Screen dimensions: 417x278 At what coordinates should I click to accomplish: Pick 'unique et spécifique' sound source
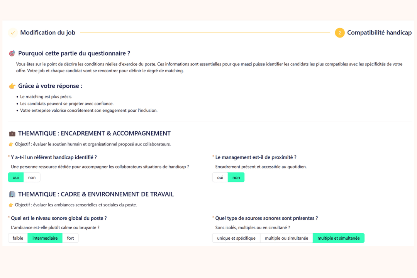click(236, 238)
